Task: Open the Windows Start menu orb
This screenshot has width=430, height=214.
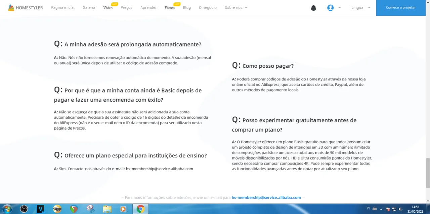Action: 7,209
